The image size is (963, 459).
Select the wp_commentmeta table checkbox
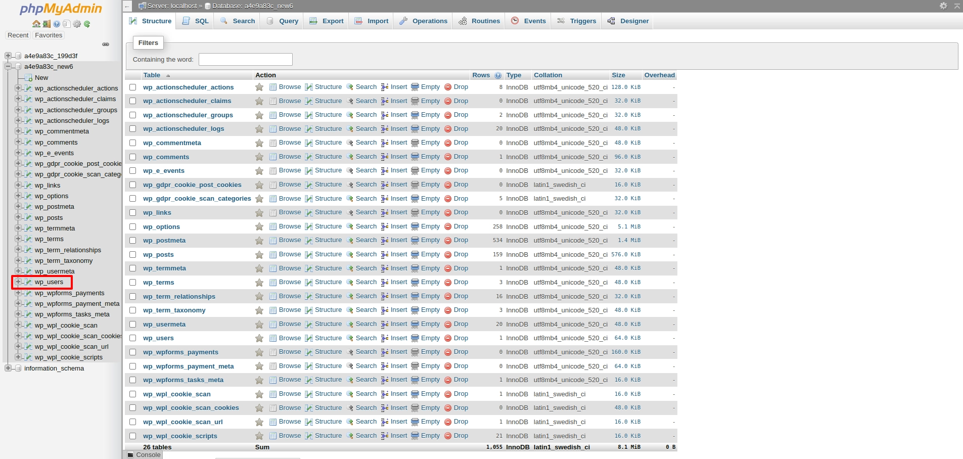pyautogui.click(x=133, y=143)
